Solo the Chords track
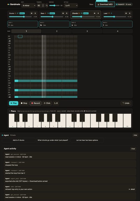The height and width of the screenshot is (201, 140). pyautogui.click(x=98, y=13)
